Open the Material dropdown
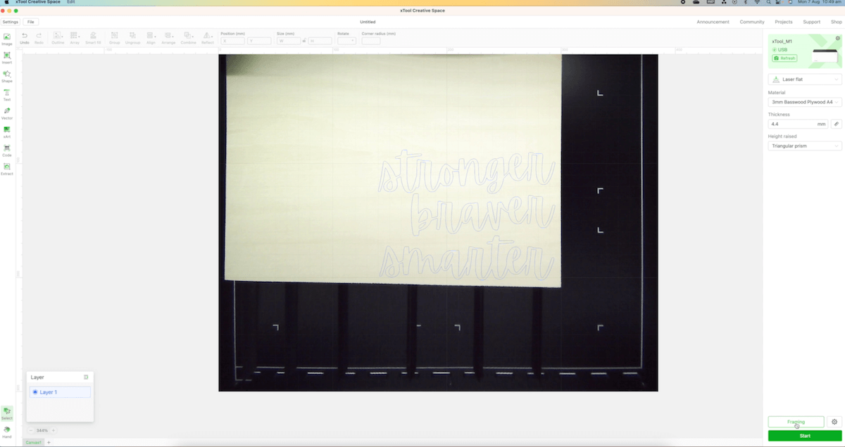 point(805,102)
